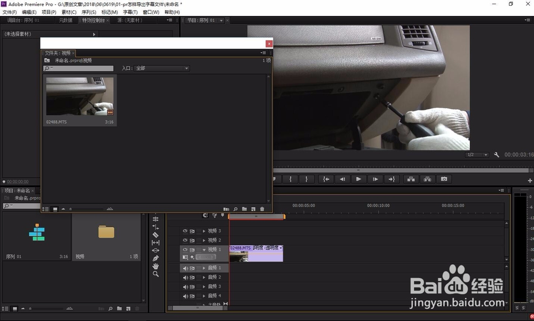Open 入口 全部 dropdown in bin window
The image size is (534, 321).
pyautogui.click(x=162, y=68)
